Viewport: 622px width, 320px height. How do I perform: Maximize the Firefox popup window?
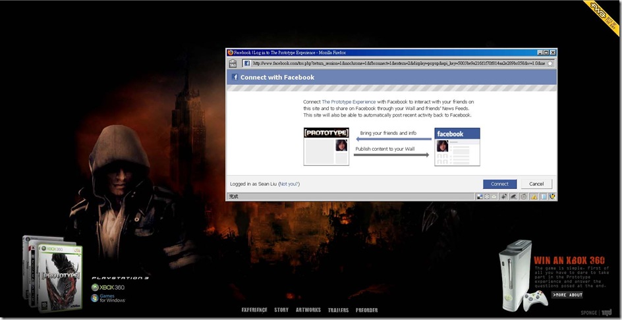[546, 52]
